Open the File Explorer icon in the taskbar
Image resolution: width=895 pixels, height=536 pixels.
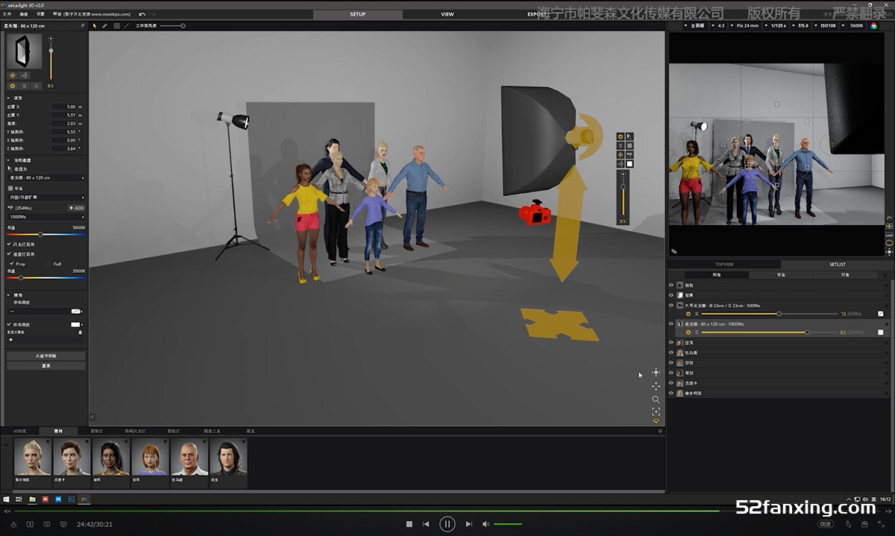[32, 499]
